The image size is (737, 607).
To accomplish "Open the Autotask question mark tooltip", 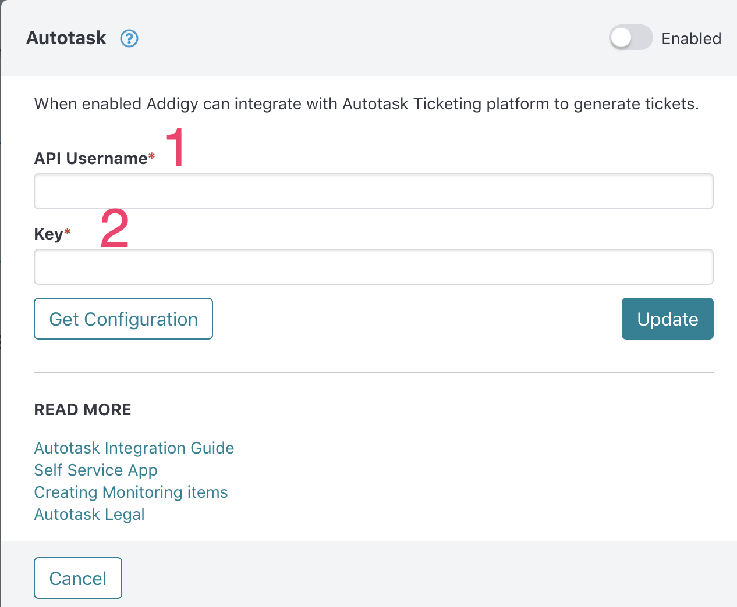I will (129, 38).
